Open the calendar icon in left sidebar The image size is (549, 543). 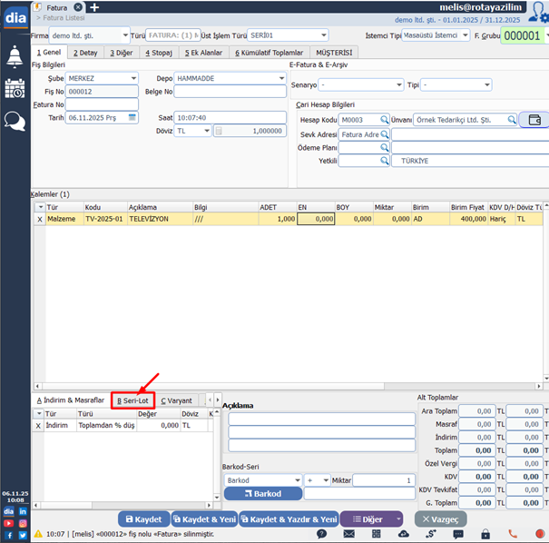[x=15, y=88]
